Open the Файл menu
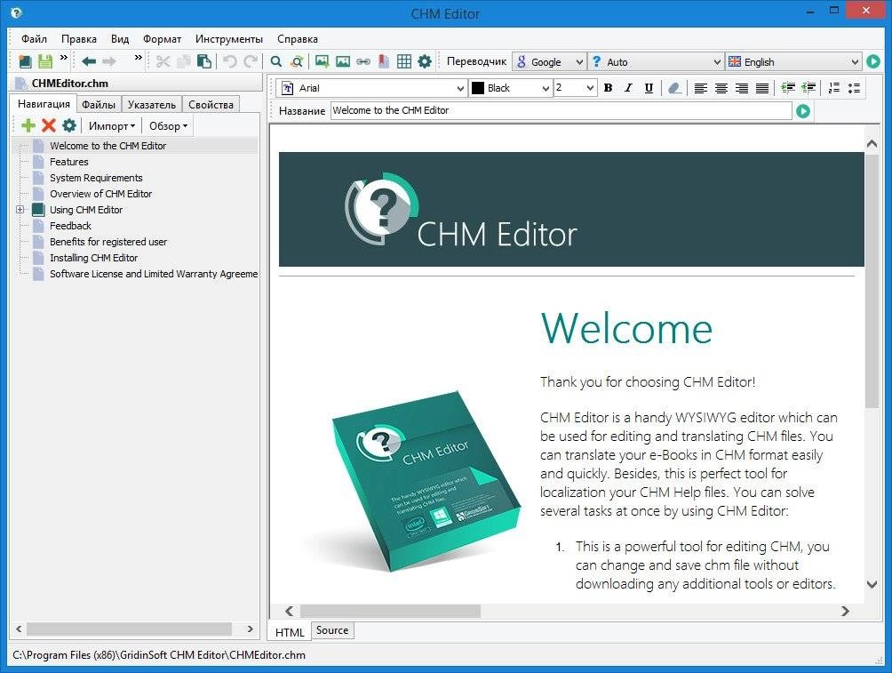This screenshot has height=673, width=892. (34, 39)
